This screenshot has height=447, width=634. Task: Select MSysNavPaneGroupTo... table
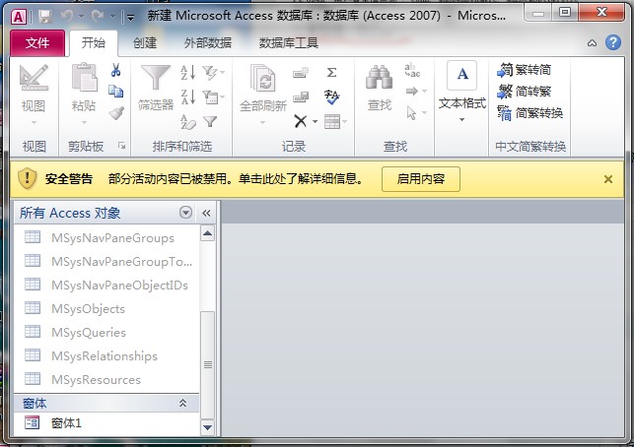click(x=106, y=261)
